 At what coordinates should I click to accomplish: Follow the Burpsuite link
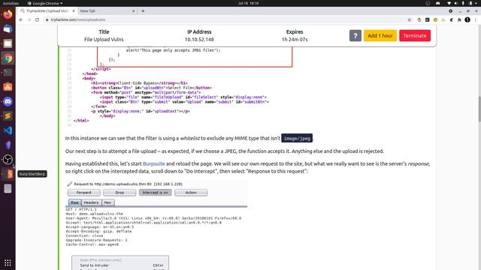(x=153, y=163)
